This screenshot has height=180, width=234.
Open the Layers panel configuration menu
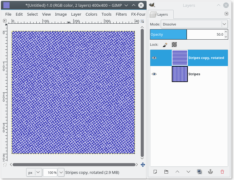[226, 14]
